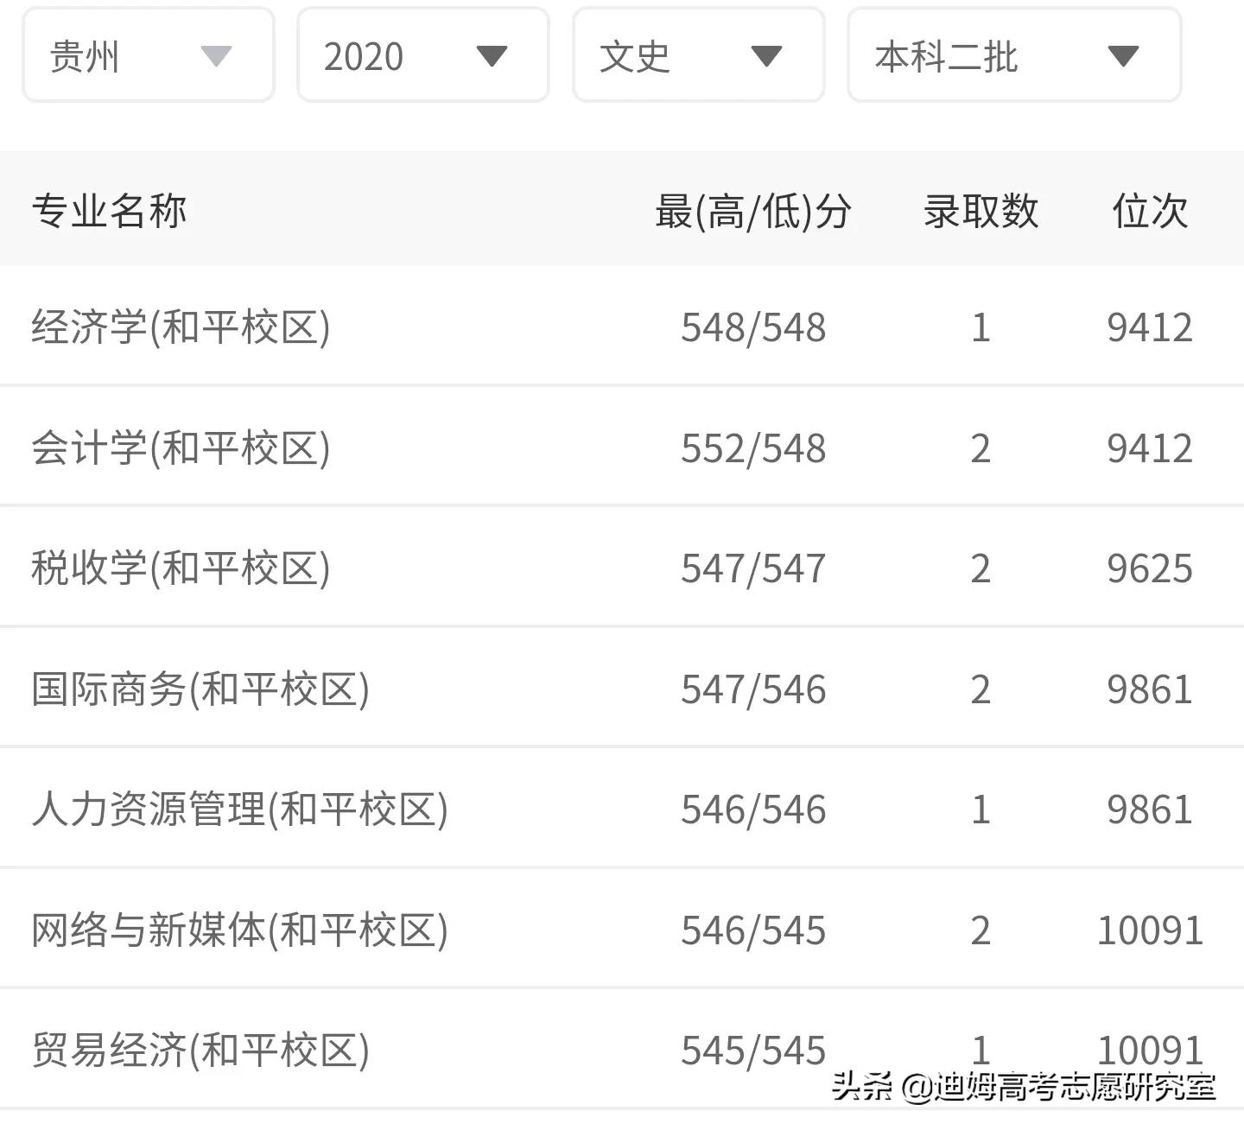
Task: Sort by the 位次 column header
Action: (x=1149, y=210)
